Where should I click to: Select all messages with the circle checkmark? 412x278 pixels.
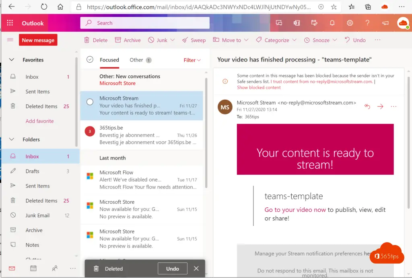click(x=90, y=59)
